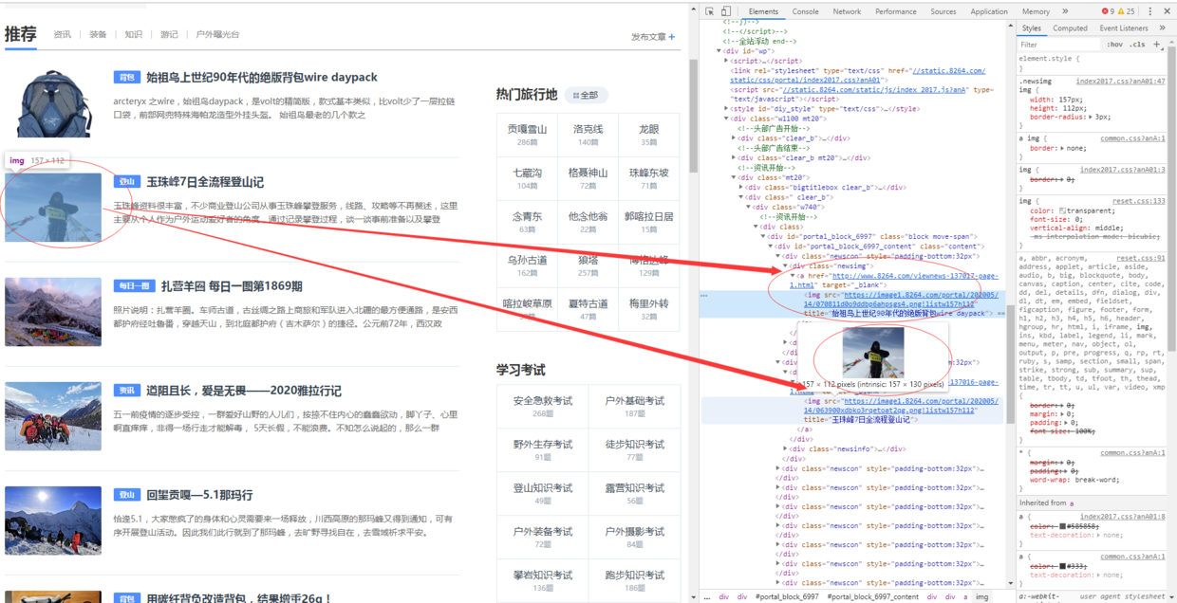
Task: Open the 户外曝光台 category tab
Action: pyautogui.click(x=217, y=34)
